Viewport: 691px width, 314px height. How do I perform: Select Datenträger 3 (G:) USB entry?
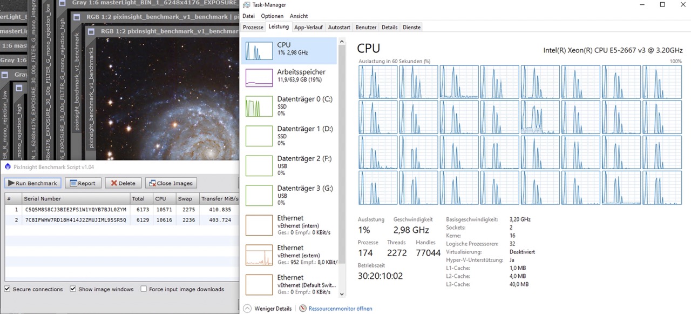289,195
